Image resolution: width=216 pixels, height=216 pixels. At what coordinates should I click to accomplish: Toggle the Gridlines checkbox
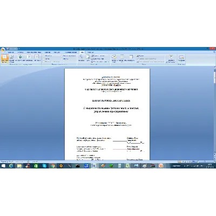pos(44,59)
